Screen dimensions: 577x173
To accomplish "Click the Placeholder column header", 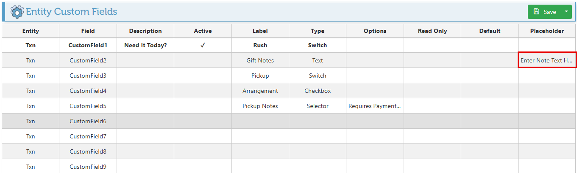I will [x=547, y=31].
